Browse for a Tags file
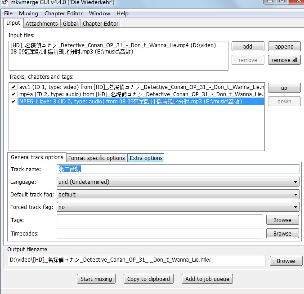The height and width of the screenshot is (294, 304). point(282,220)
